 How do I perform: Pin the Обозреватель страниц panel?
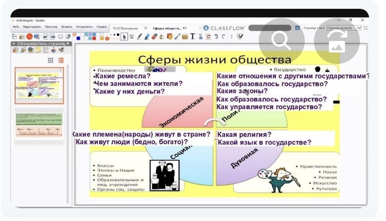(x=69, y=44)
